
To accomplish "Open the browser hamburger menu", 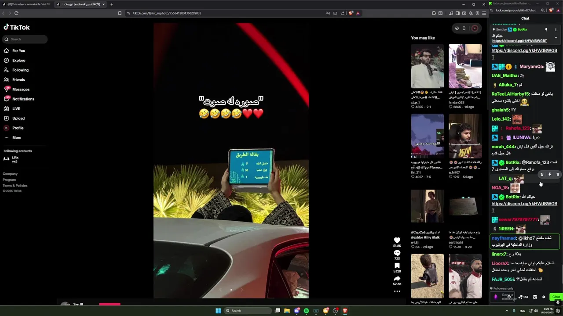I will [484, 13].
